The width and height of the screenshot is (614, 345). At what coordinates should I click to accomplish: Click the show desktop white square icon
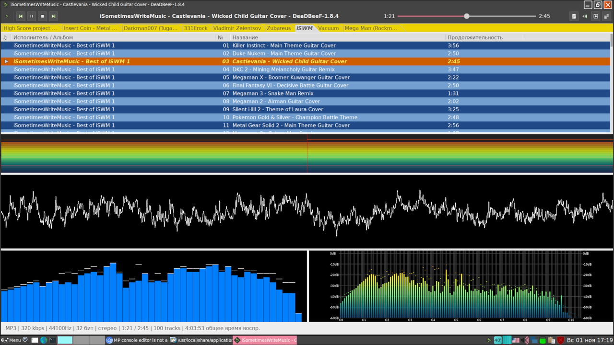pyautogui.click(x=35, y=340)
